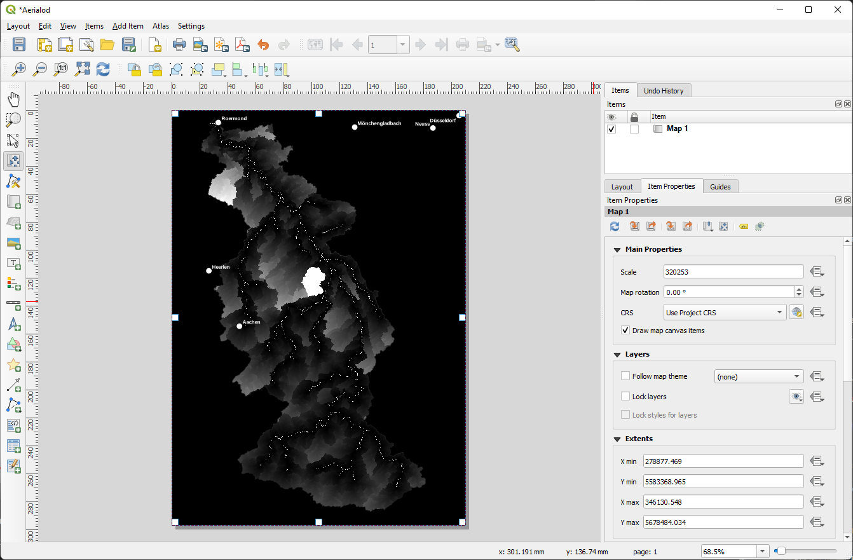Switch to the Undo History tab
Image resolution: width=853 pixels, height=560 pixels.
[x=664, y=90]
